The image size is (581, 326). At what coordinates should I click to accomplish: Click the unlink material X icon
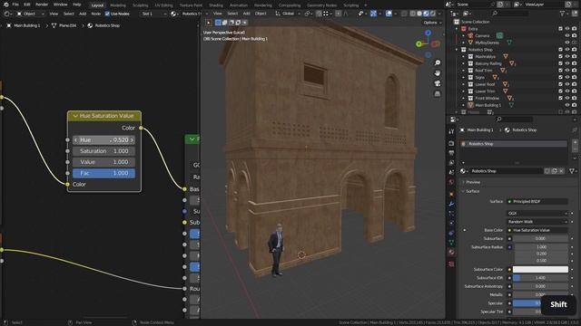[562, 171]
